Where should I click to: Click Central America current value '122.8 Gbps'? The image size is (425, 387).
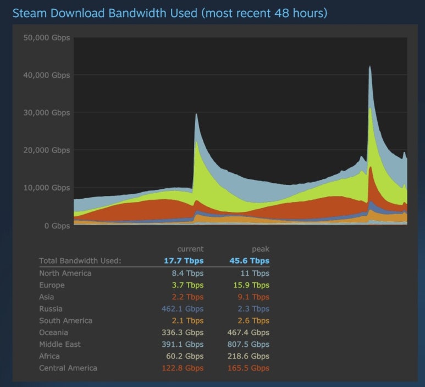tap(183, 368)
